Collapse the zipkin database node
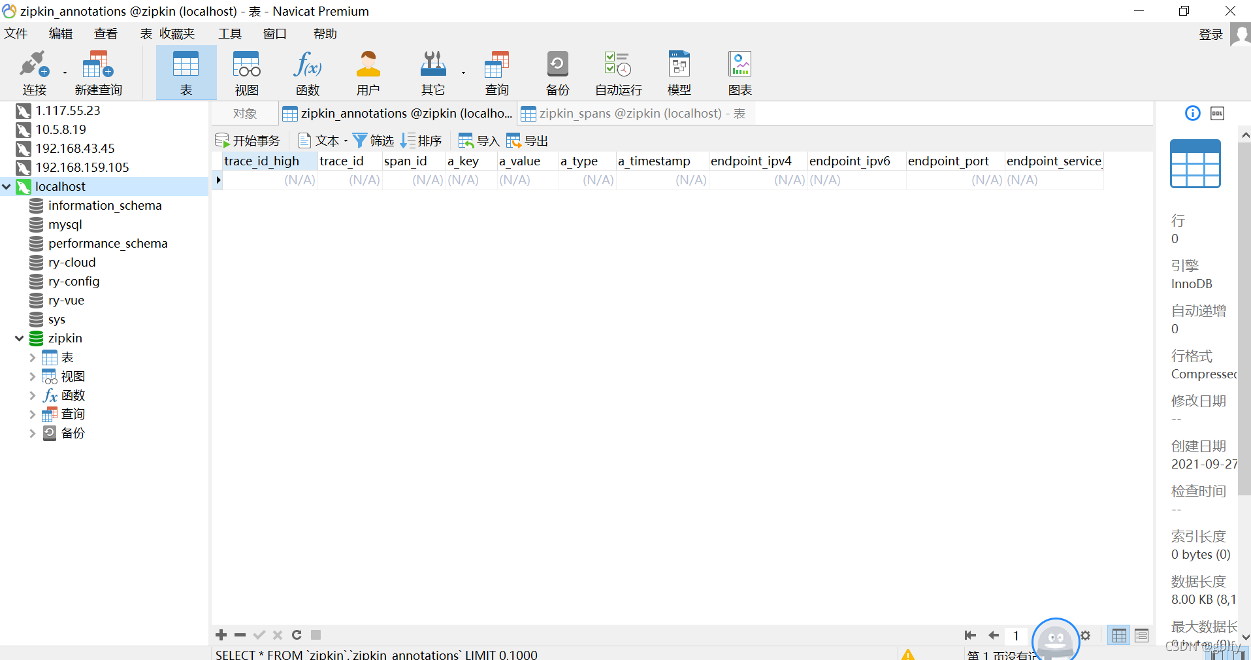The width and height of the screenshot is (1251, 660). 20,338
